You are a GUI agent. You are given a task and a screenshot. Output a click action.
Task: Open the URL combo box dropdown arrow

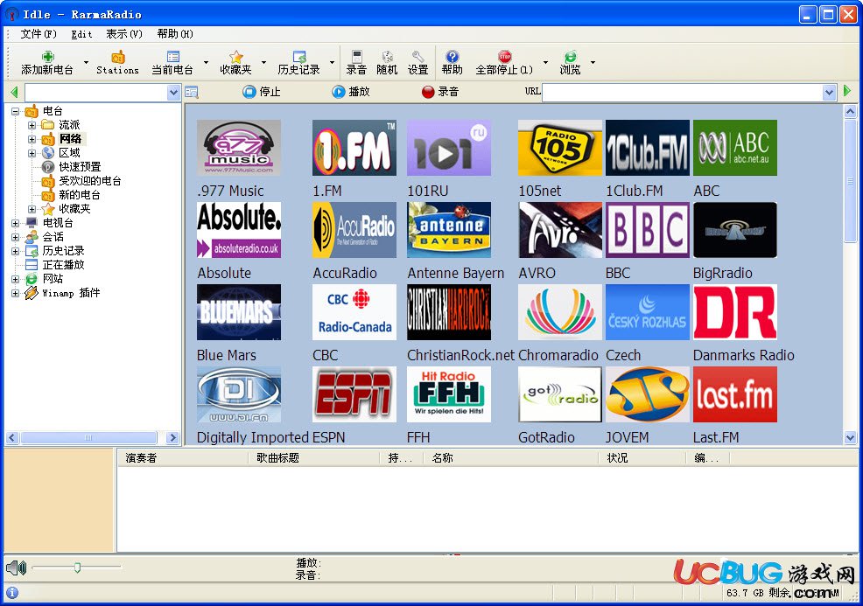[x=830, y=93]
